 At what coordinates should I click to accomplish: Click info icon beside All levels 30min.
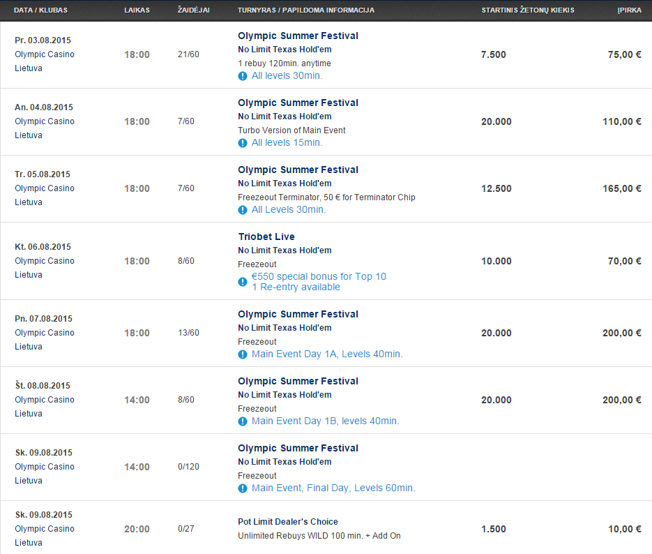pos(243,76)
